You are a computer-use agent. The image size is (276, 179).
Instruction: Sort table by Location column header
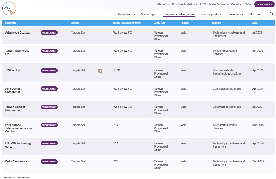159,23
